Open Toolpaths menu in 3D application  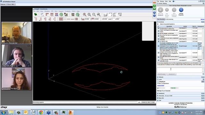(x=68, y=11)
